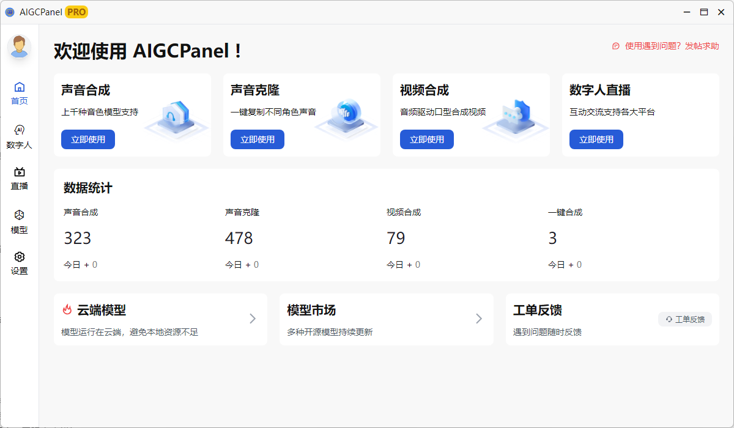
Task: Click the 声音克隆 illustration icon
Action: tap(346, 116)
